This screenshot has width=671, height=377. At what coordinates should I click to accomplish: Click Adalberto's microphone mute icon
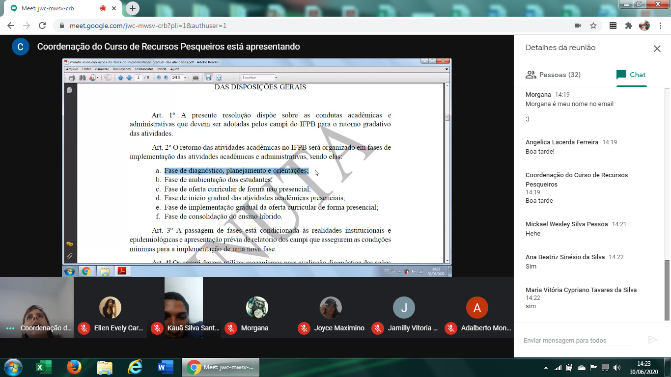[x=451, y=327]
